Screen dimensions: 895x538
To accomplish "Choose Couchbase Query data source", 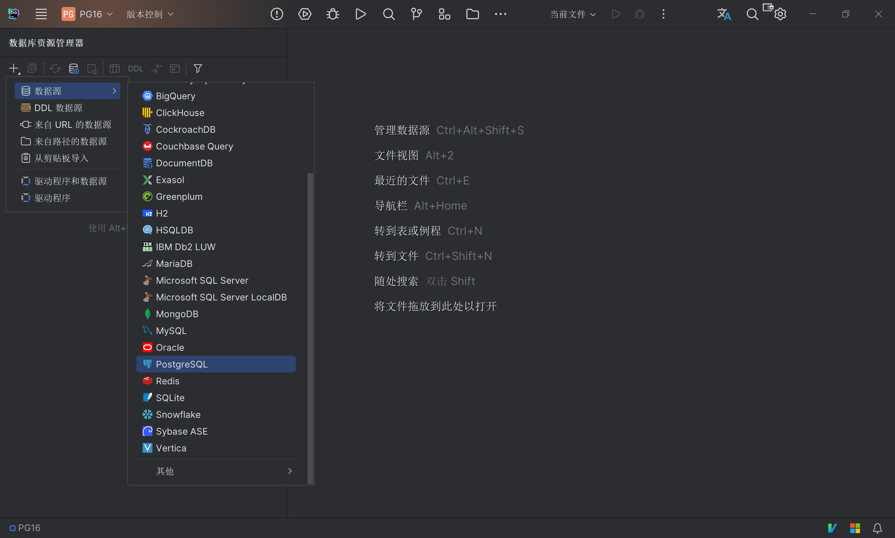I will [216, 146].
